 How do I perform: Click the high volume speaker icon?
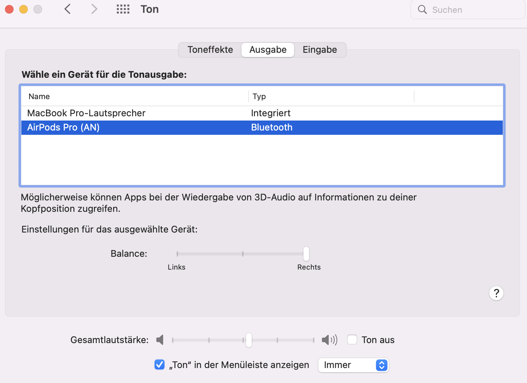pyautogui.click(x=329, y=340)
